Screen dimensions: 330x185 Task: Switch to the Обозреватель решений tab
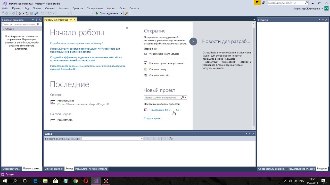click(272, 169)
